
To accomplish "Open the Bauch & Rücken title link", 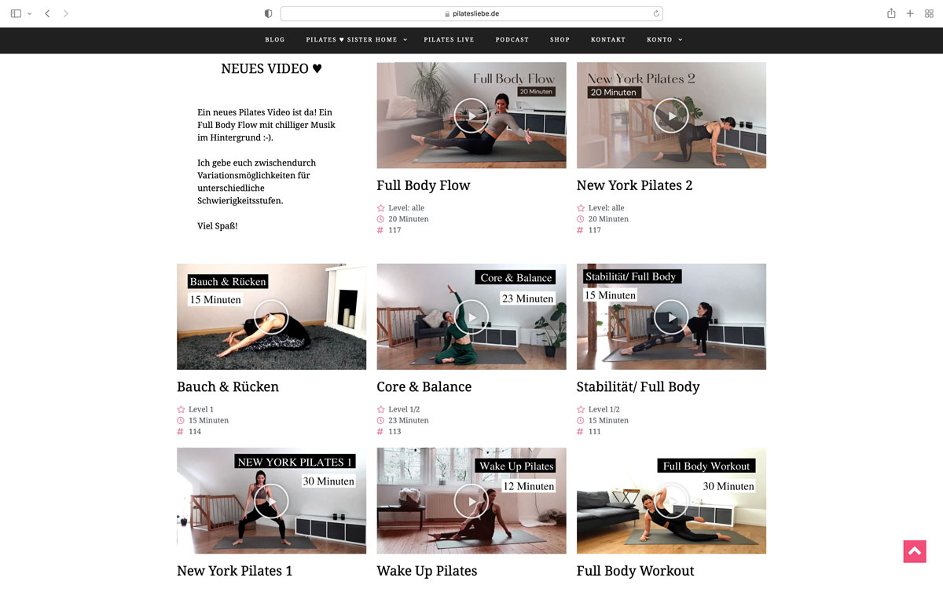I will [228, 387].
